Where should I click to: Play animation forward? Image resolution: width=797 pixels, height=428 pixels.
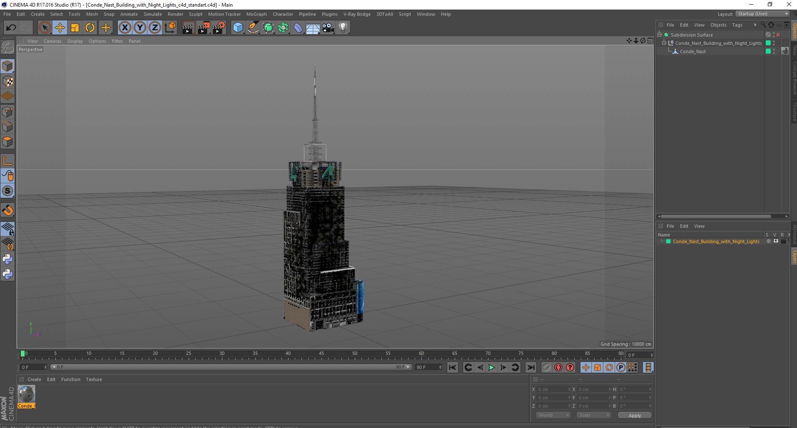click(491, 367)
